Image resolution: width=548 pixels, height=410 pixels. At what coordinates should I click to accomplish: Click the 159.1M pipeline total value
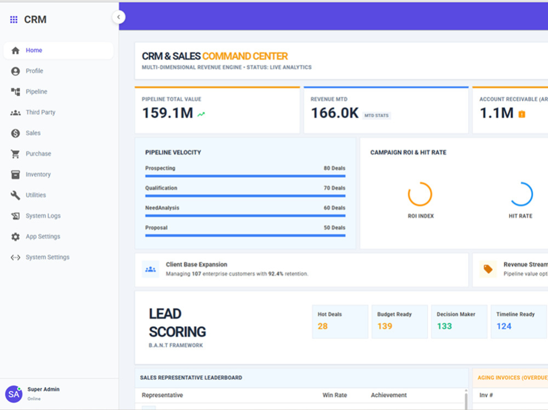pyautogui.click(x=167, y=113)
